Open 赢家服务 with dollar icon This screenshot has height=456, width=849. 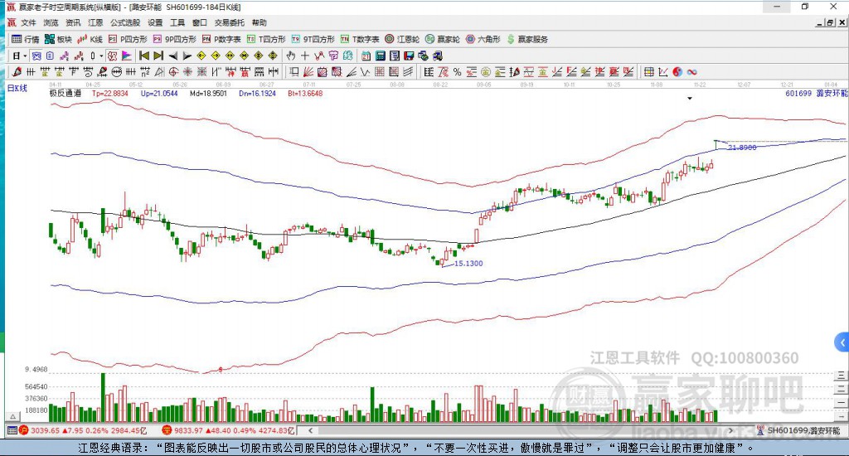527,39
